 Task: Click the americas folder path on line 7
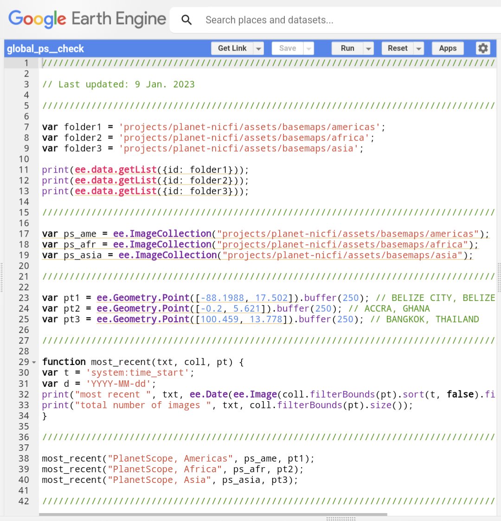250,127
